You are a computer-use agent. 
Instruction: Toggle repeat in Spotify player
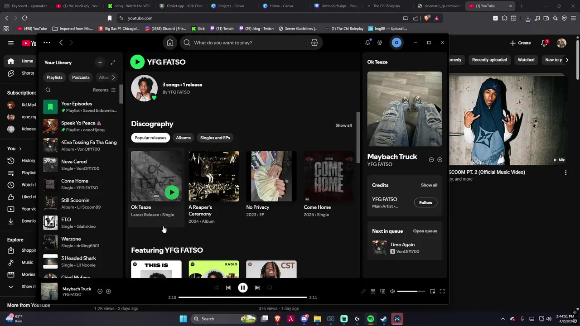(269, 288)
